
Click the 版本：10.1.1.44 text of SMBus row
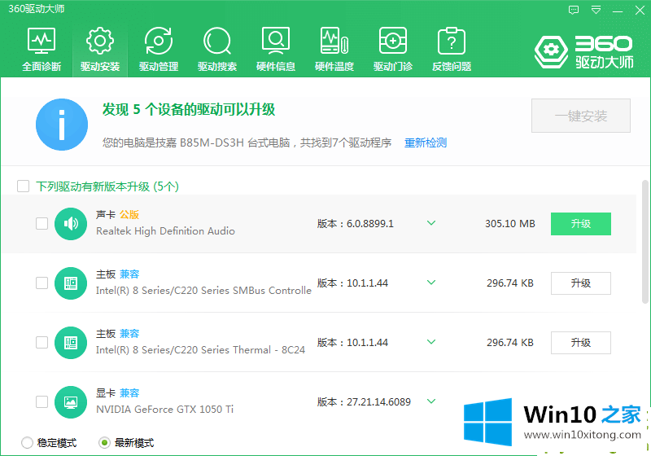coord(352,283)
